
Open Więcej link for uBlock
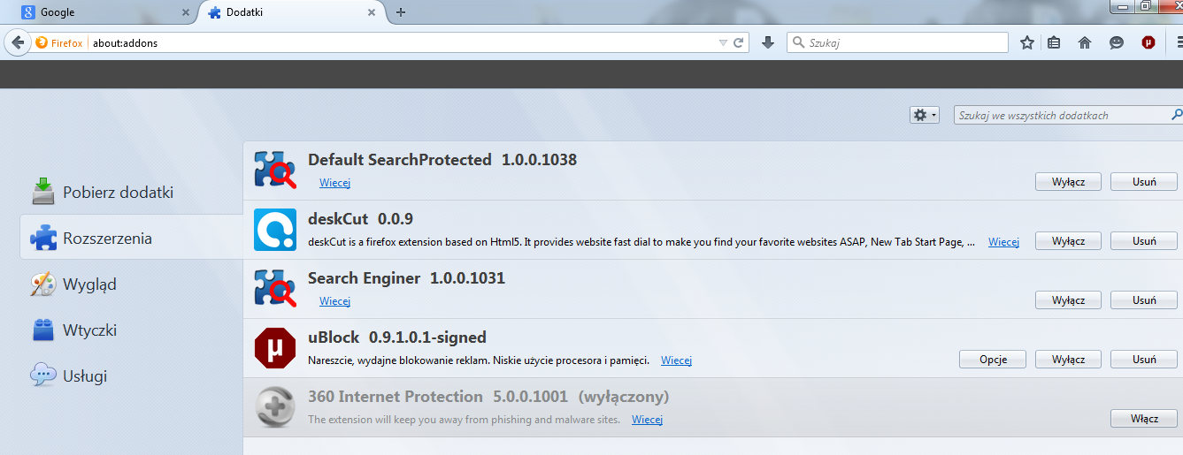pyautogui.click(x=676, y=360)
